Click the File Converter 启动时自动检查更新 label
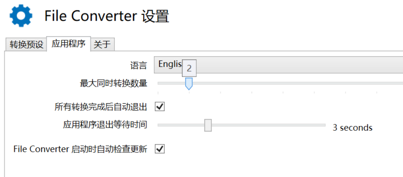 pos(80,149)
